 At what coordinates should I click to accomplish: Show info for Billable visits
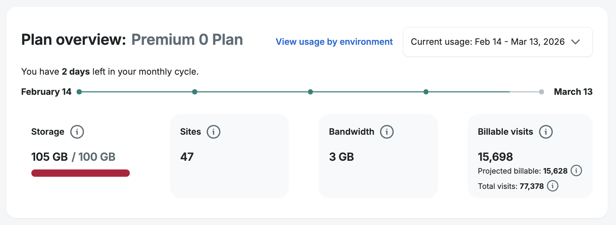(x=546, y=132)
